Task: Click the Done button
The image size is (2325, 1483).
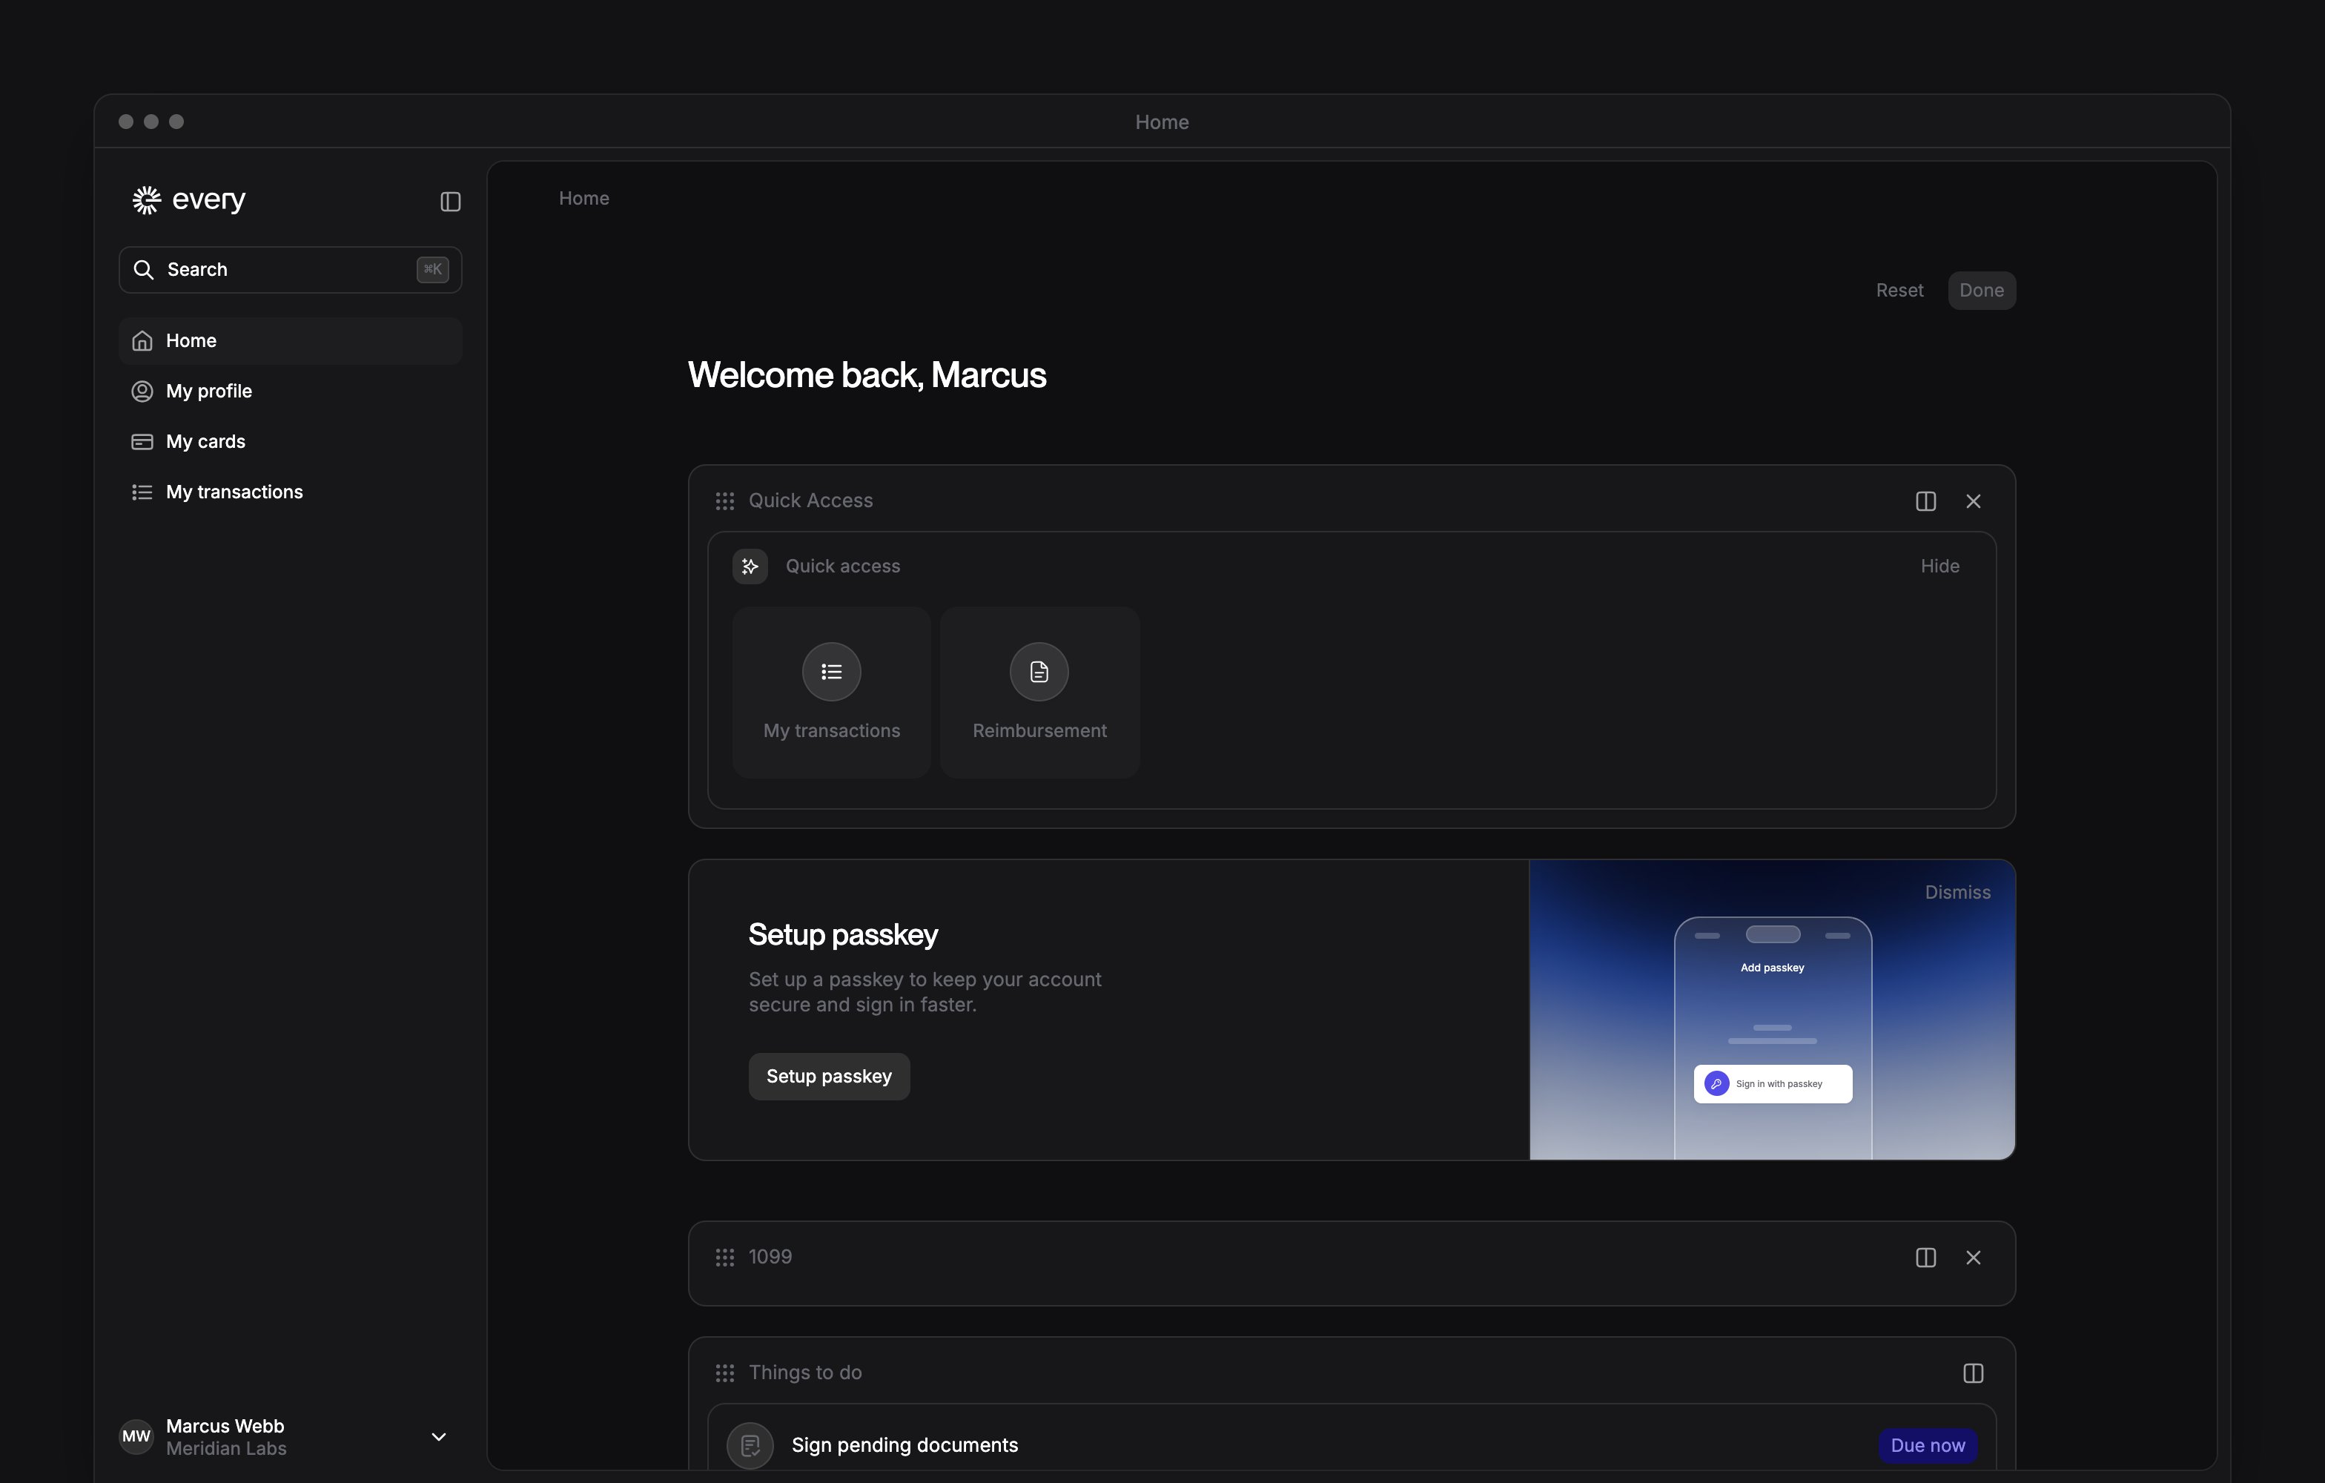Action: (x=1981, y=291)
